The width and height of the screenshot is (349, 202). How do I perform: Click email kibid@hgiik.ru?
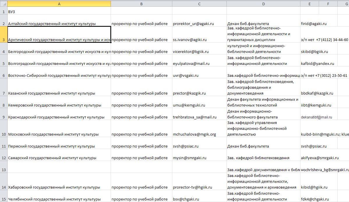tap(314, 187)
